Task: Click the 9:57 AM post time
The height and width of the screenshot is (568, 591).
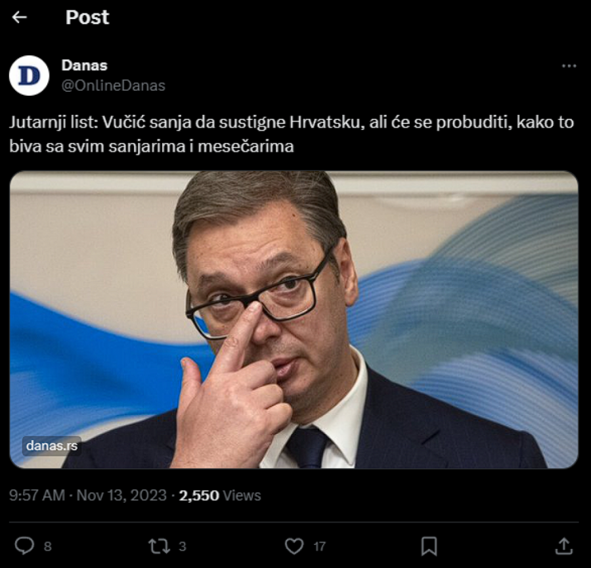Action: 37,495
